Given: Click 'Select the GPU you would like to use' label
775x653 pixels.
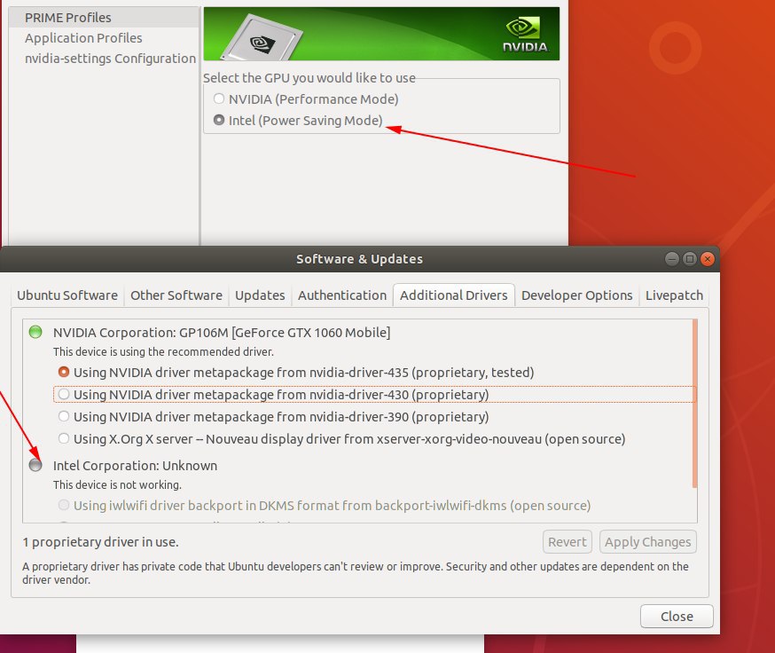Looking at the screenshot, I should pyautogui.click(x=309, y=78).
